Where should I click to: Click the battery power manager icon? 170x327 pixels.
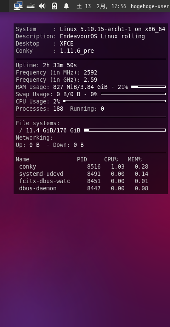tap(54, 6)
